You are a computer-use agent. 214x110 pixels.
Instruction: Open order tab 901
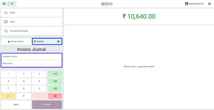click(12, 4)
